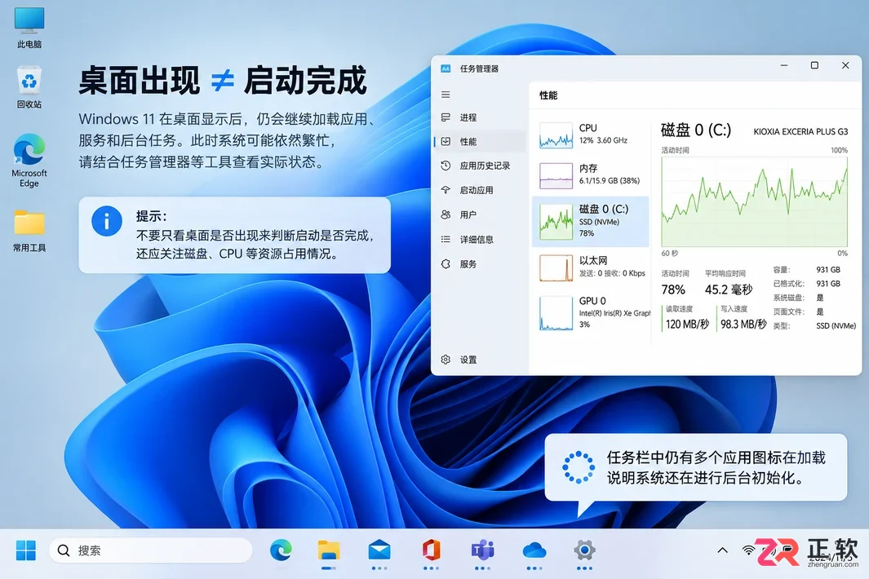
Task: Open Settings gear on the taskbar
Action: (584, 550)
